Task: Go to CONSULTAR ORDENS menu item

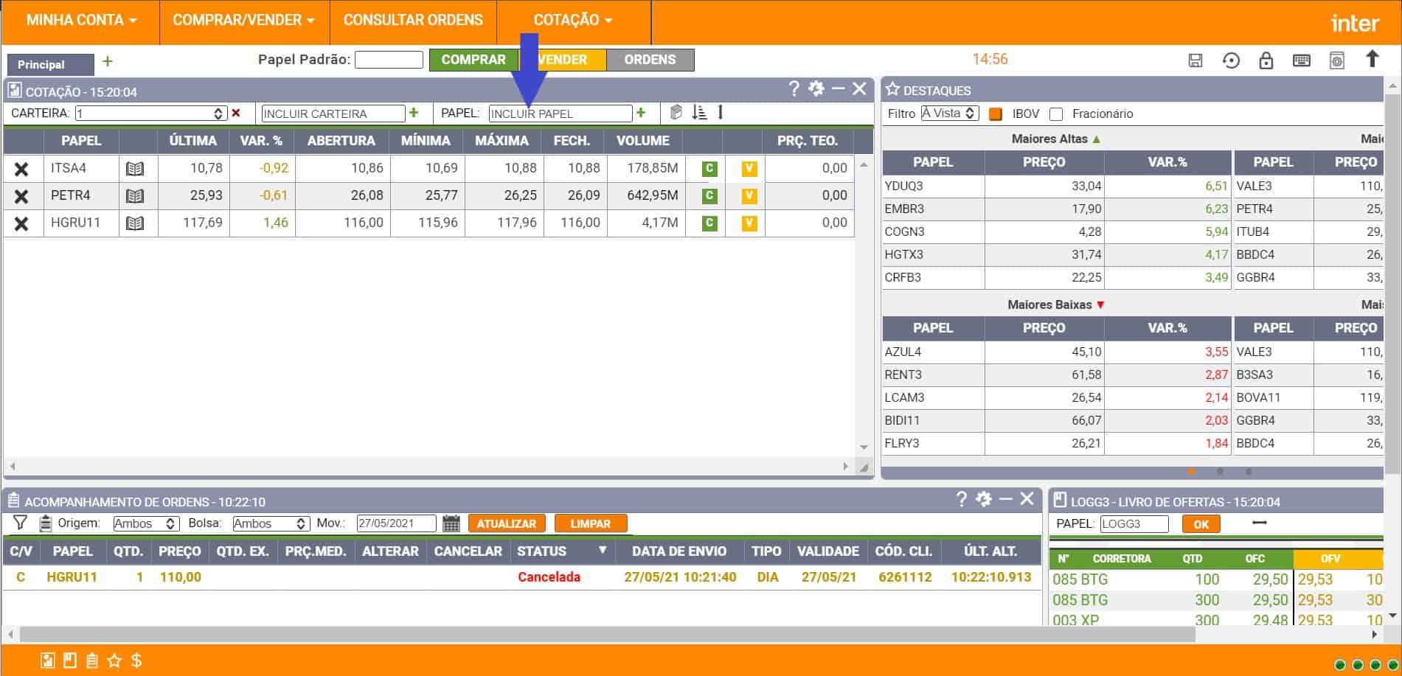Action: 413,20
